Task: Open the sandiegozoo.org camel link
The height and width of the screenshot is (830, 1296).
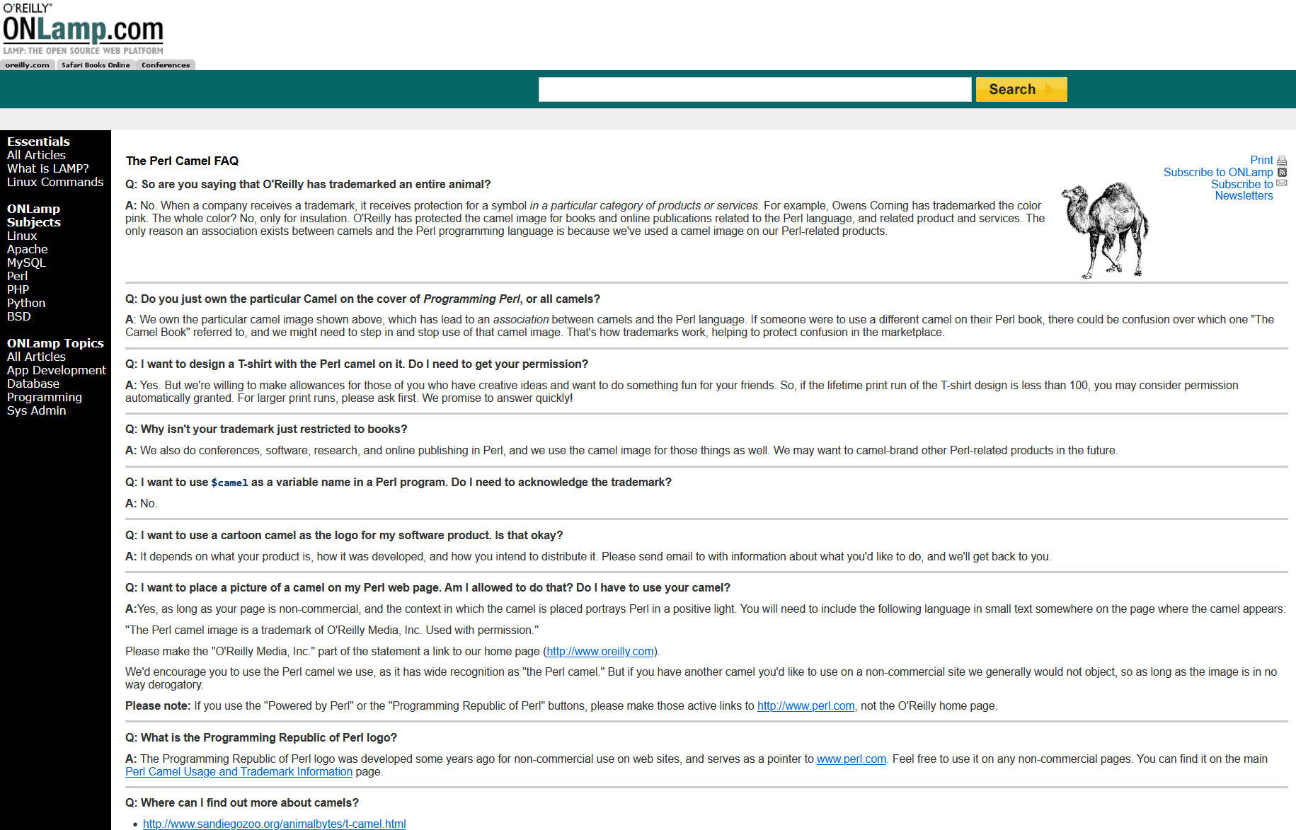Action: pyautogui.click(x=275, y=824)
